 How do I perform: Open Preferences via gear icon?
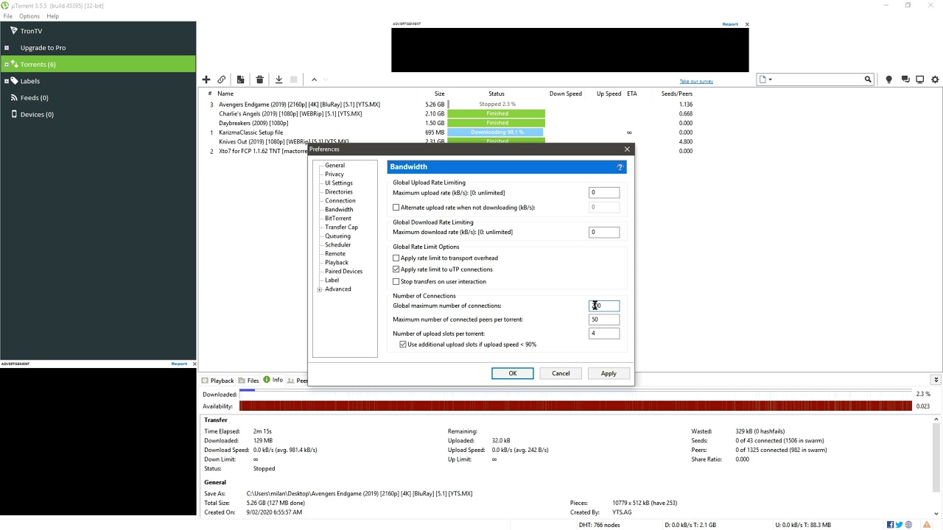935,79
